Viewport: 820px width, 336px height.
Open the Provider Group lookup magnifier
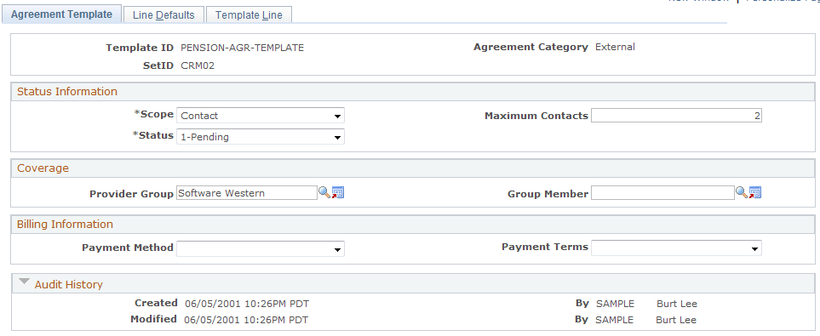(324, 193)
